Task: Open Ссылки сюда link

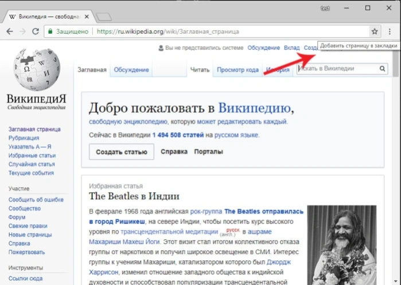Action: coord(25,278)
